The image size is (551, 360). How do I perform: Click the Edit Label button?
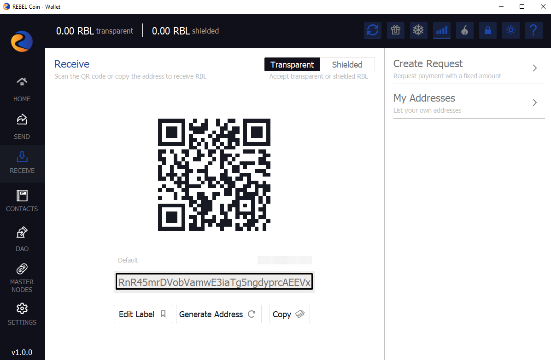click(143, 314)
